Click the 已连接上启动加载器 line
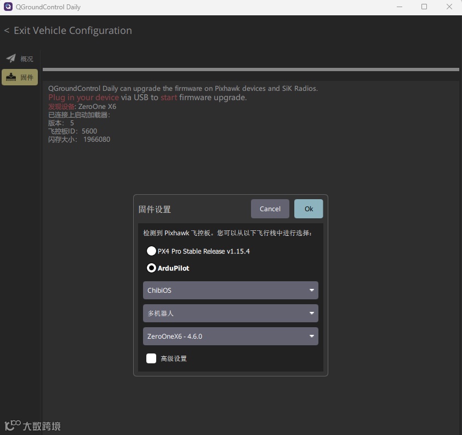 [79, 115]
